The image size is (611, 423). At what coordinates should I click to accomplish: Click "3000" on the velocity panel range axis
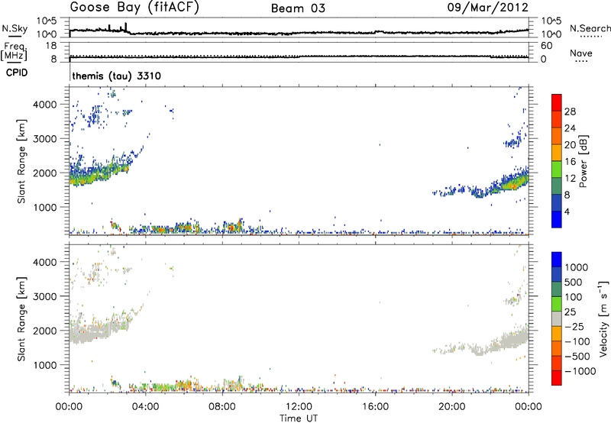(45, 296)
